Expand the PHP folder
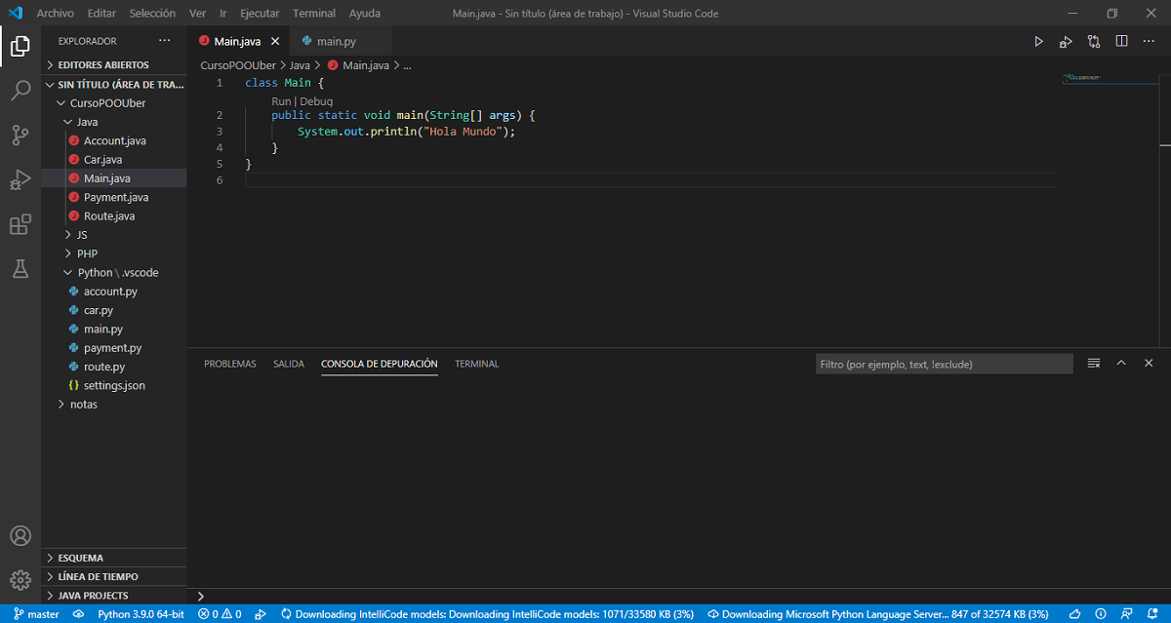The image size is (1171, 623). point(114,253)
